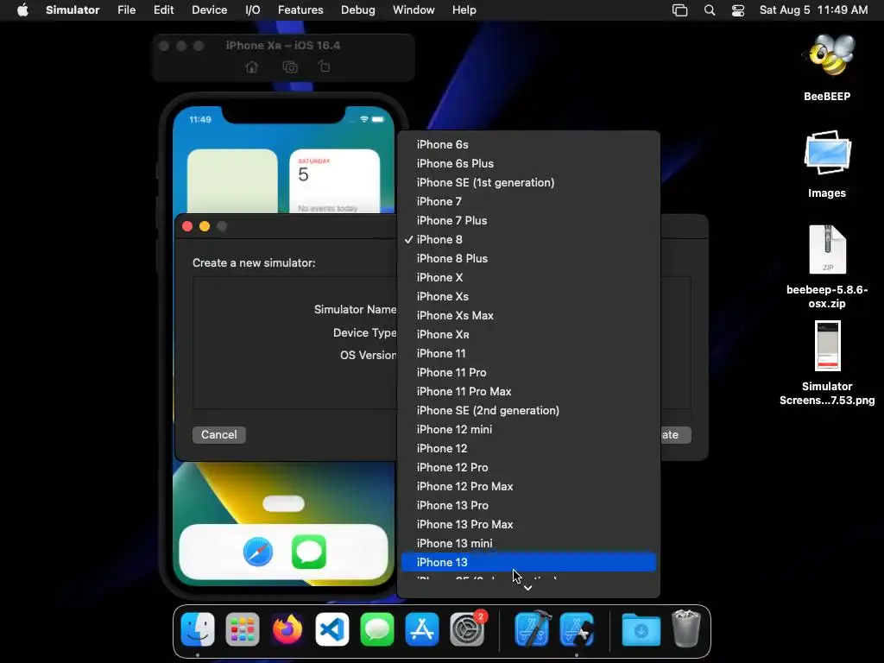
Task: Pick iPhone 11 Pro
Action: click(528, 372)
